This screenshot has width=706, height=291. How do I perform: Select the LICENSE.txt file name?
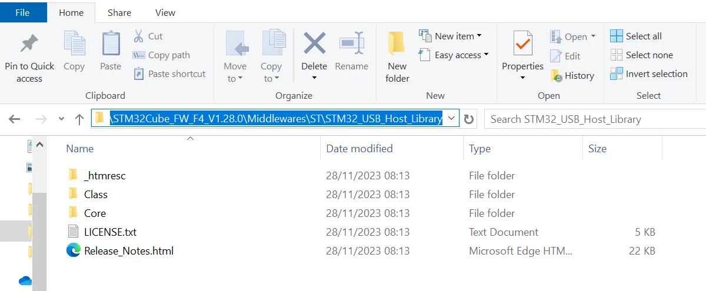coord(110,232)
